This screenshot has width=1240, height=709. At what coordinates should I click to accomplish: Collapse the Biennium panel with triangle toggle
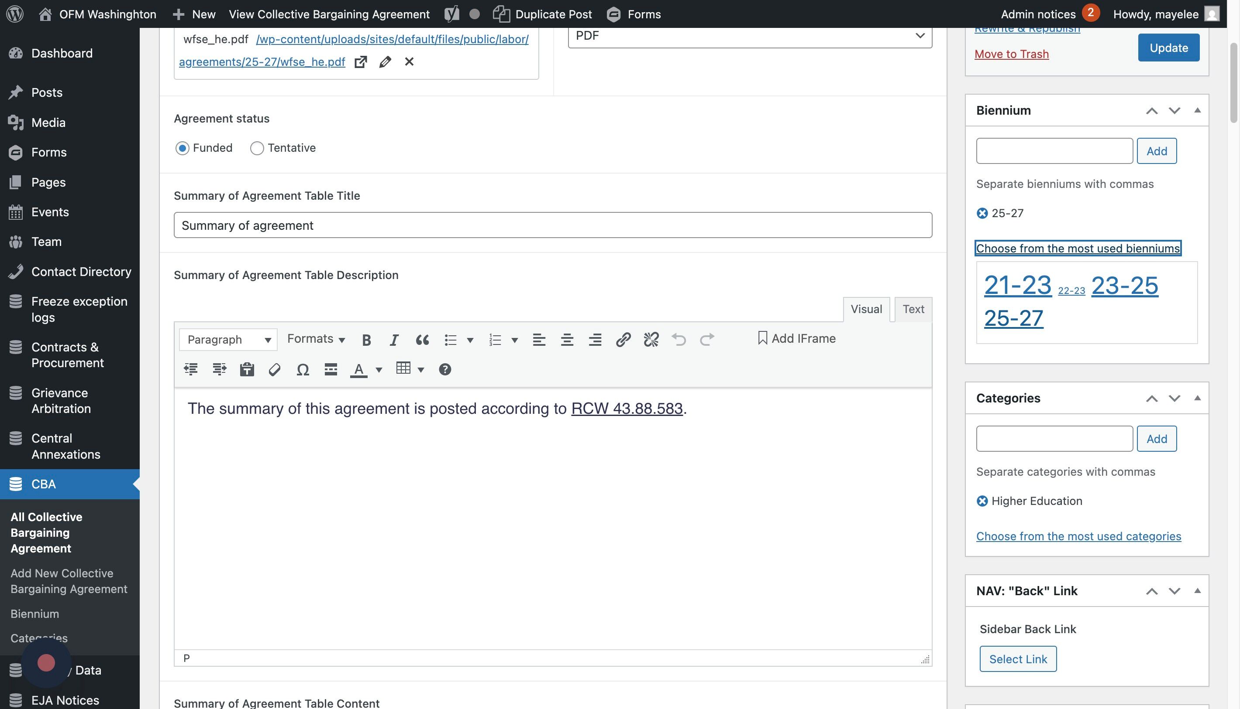(x=1197, y=111)
